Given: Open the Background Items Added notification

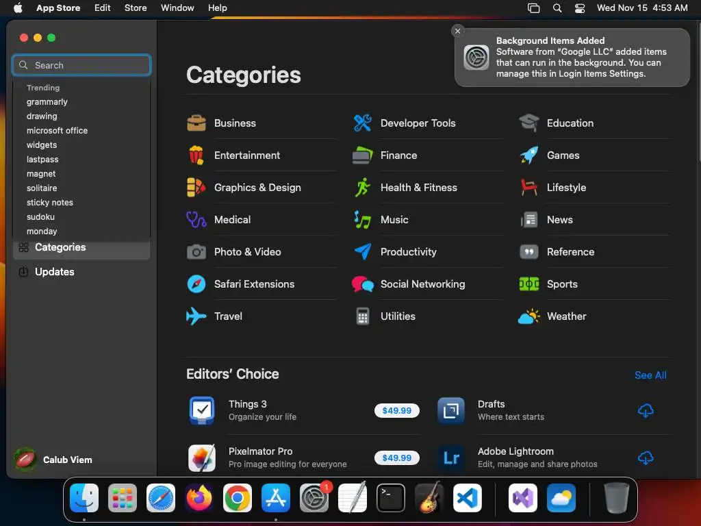Looking at the screenshot, I should 572,58.
